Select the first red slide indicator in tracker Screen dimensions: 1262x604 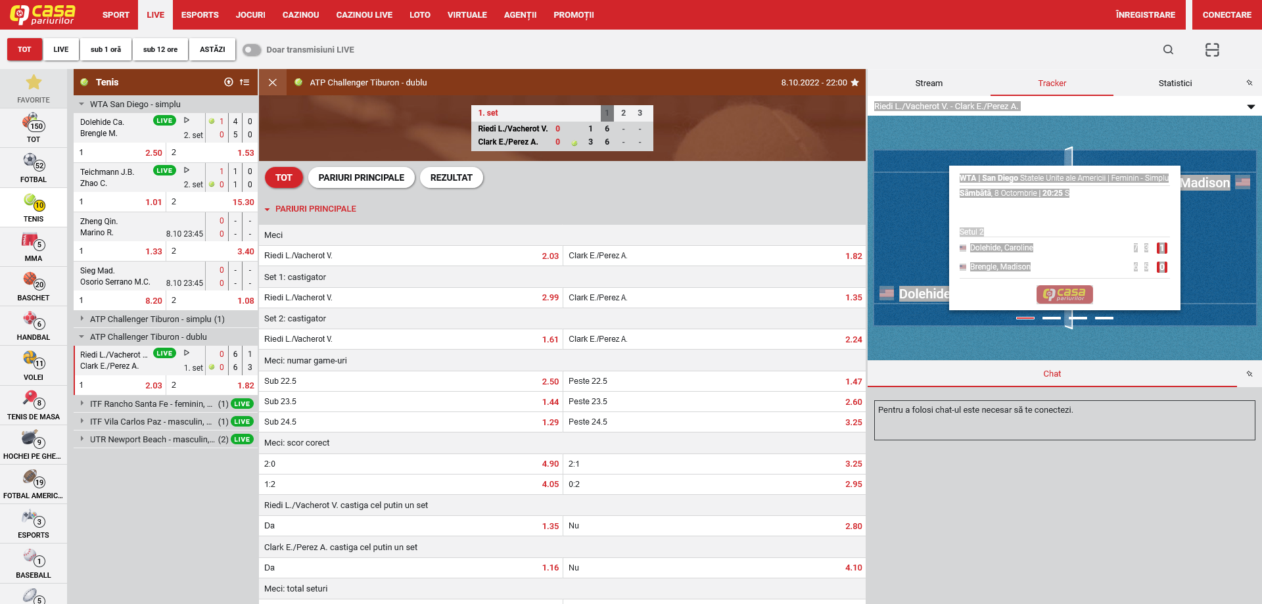click(x=1025, y=318)
